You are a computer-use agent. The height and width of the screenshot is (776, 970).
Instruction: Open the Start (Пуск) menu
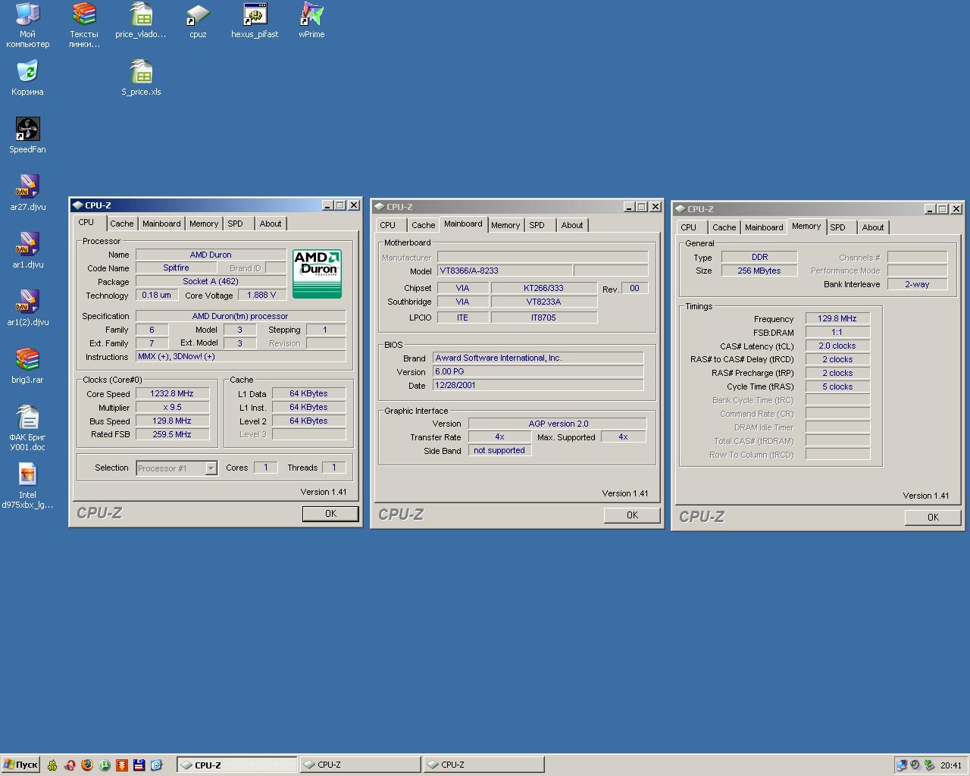pyautogui.click(x=20, y=765)
